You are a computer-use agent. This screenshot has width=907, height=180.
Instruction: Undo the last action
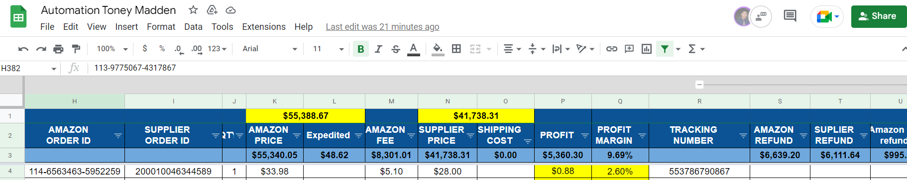coord(23,49)
